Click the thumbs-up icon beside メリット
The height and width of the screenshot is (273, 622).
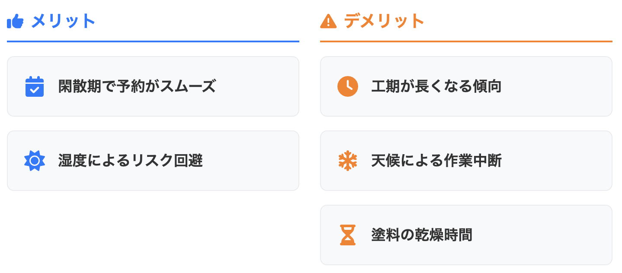tap(15, 21)
